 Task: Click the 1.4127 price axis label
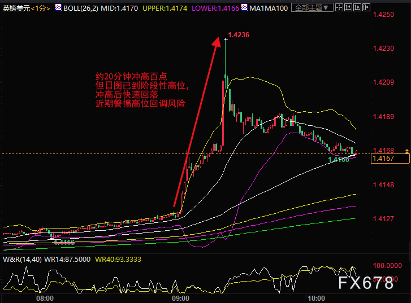click(383, 219)
